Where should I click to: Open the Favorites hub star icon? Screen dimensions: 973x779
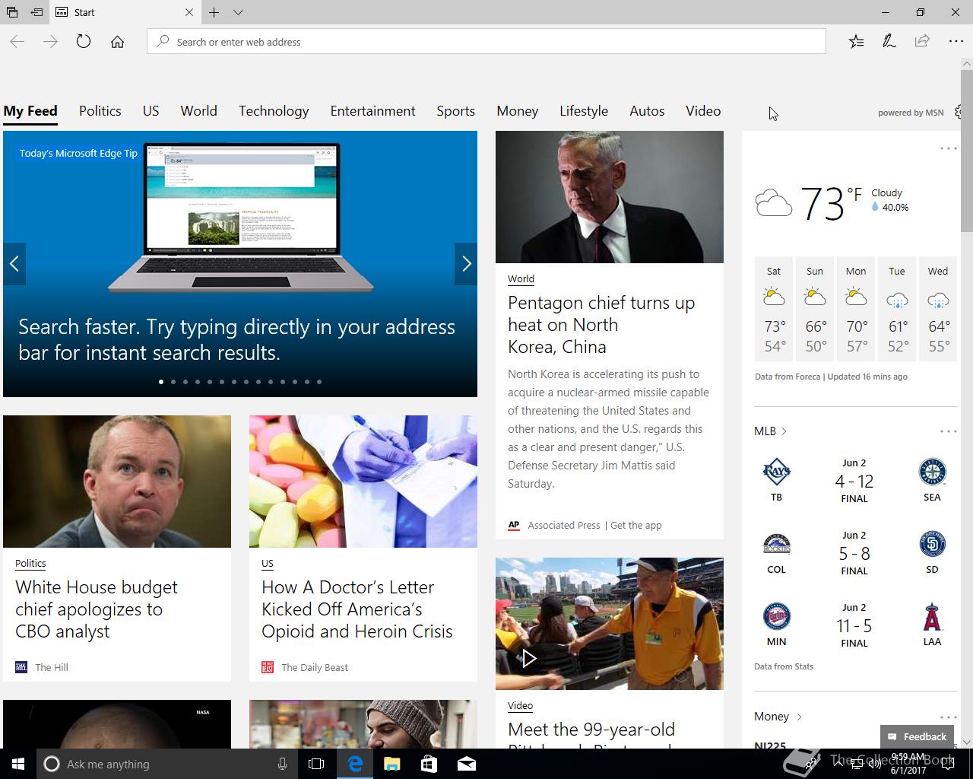[856, 42]
